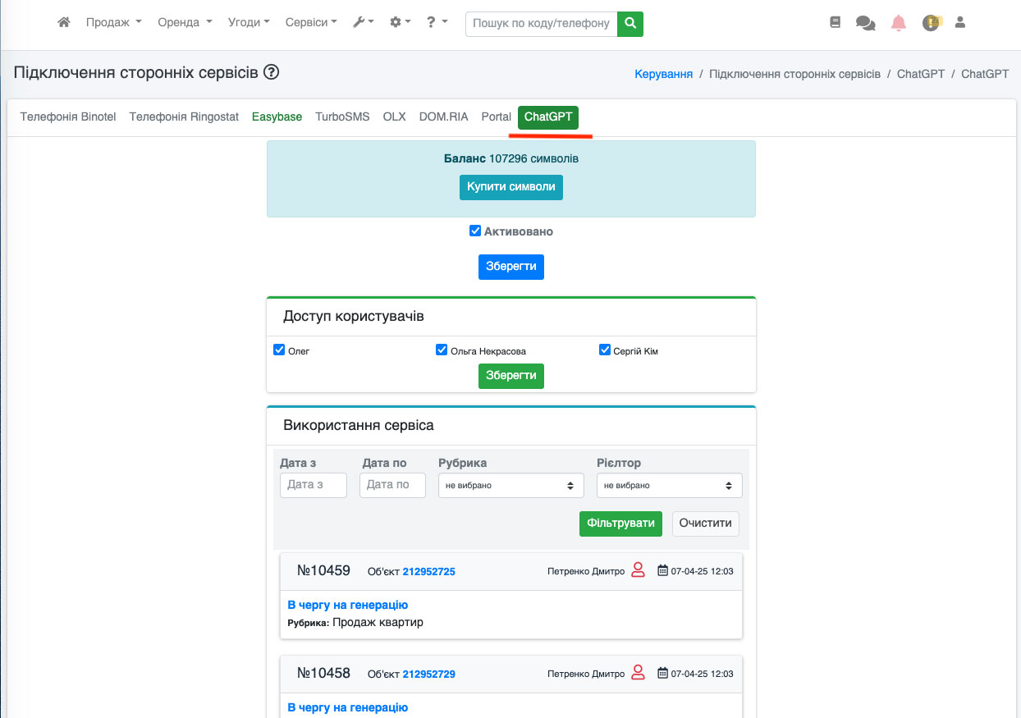1021x718 pixels.
Task: Open the user profile icon
Action: click(x=960, y=23)
